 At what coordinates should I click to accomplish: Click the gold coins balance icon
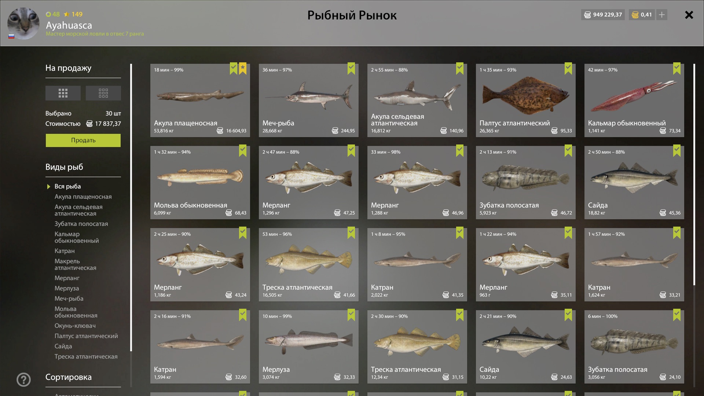coord(635,15)
